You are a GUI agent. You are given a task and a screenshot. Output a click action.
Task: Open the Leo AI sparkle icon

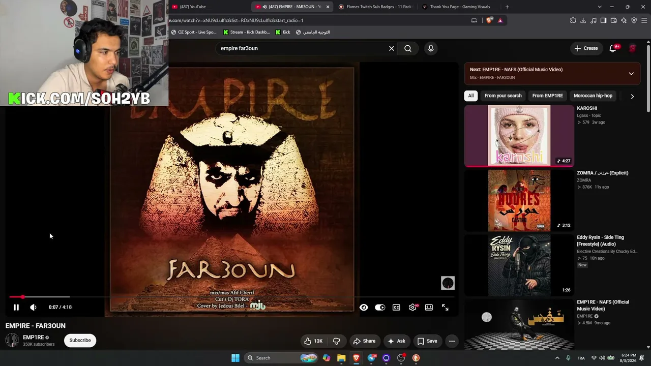point(624,20)
